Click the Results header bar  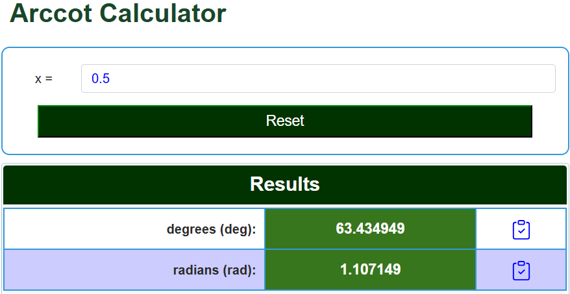pyautogui.click(x=285, y=184)
